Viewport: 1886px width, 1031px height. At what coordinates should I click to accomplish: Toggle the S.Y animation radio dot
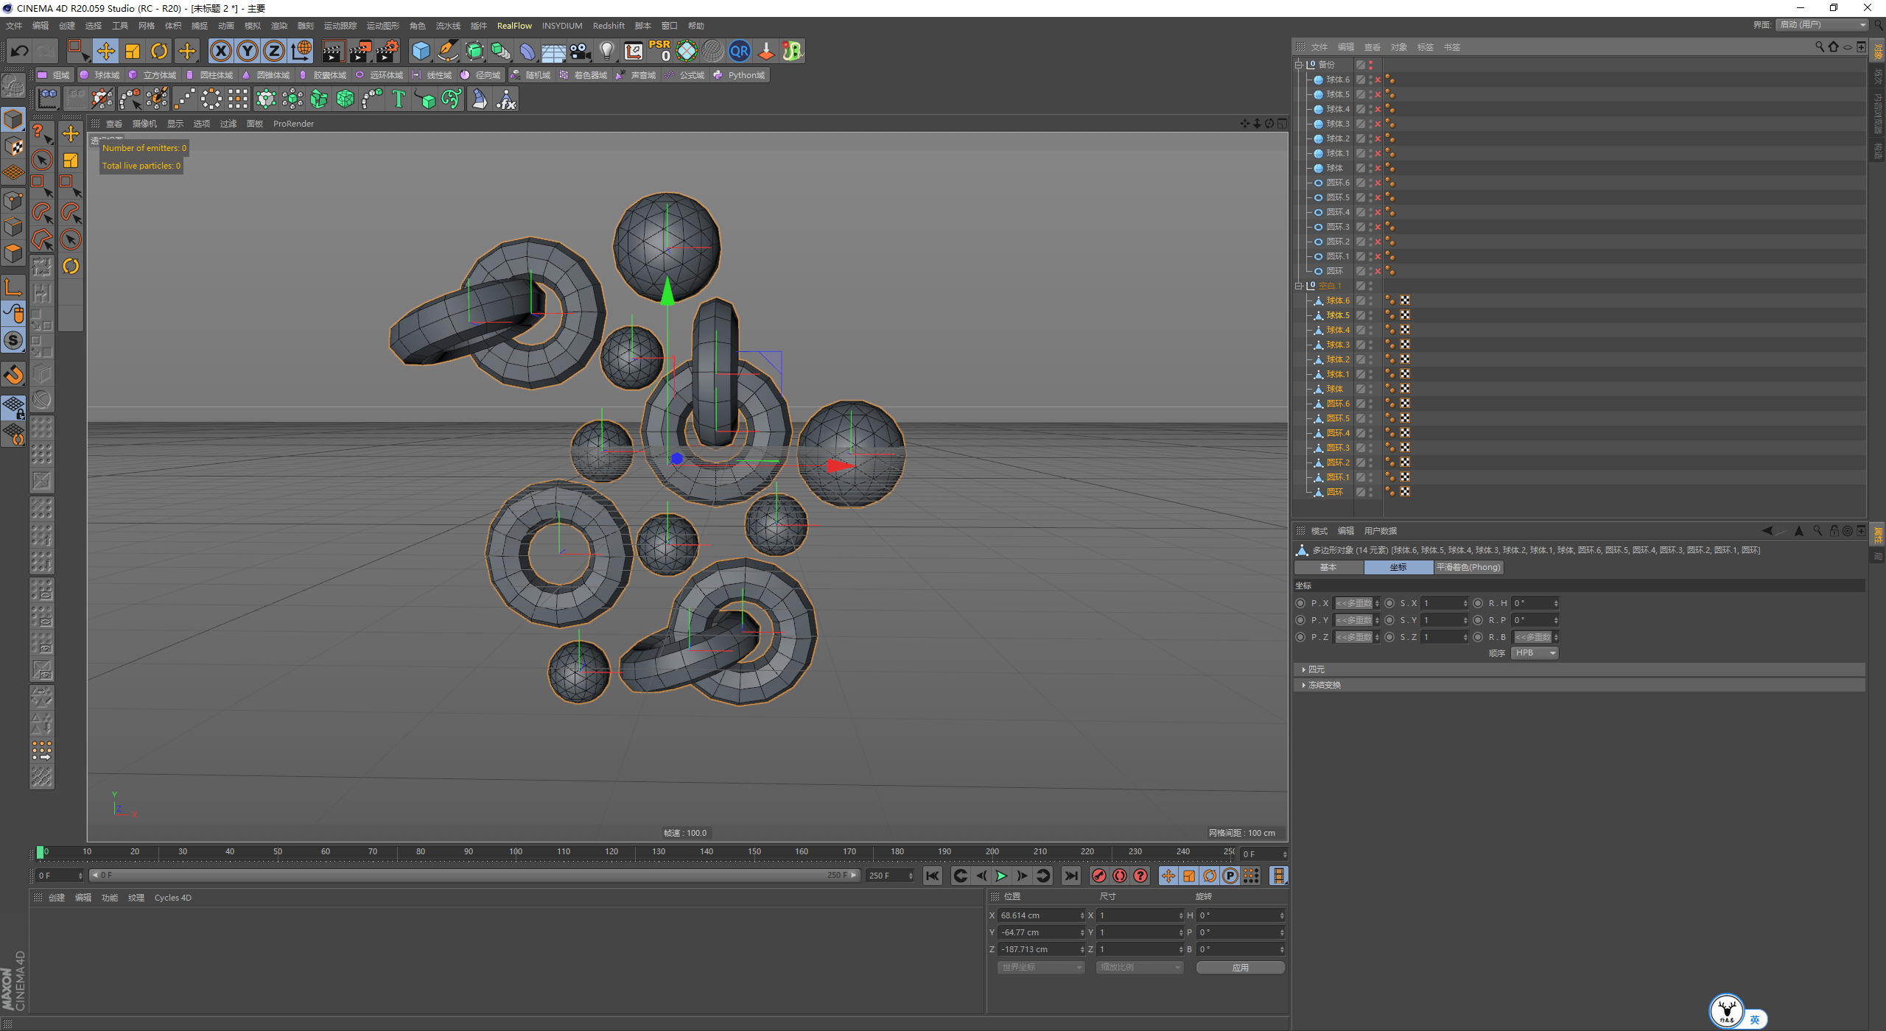[1389, 620]
